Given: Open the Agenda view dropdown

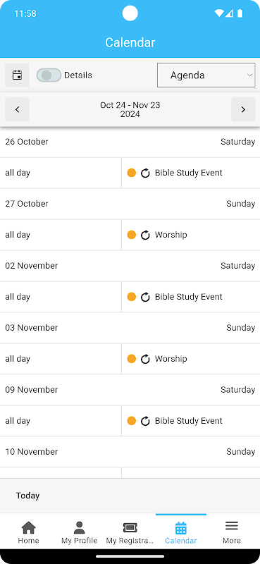Looking at the screenshot, I should click(206, 75).
